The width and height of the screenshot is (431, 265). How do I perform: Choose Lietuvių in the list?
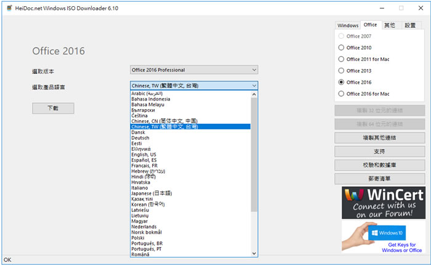point(190,216)
